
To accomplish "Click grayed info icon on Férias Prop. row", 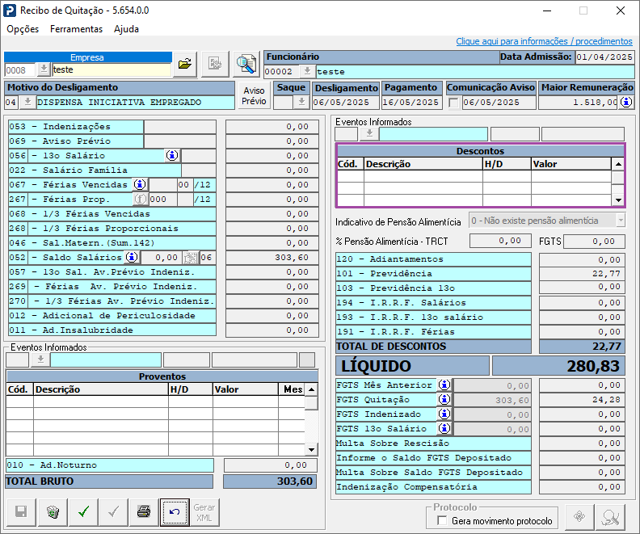I will coord(140,199).
